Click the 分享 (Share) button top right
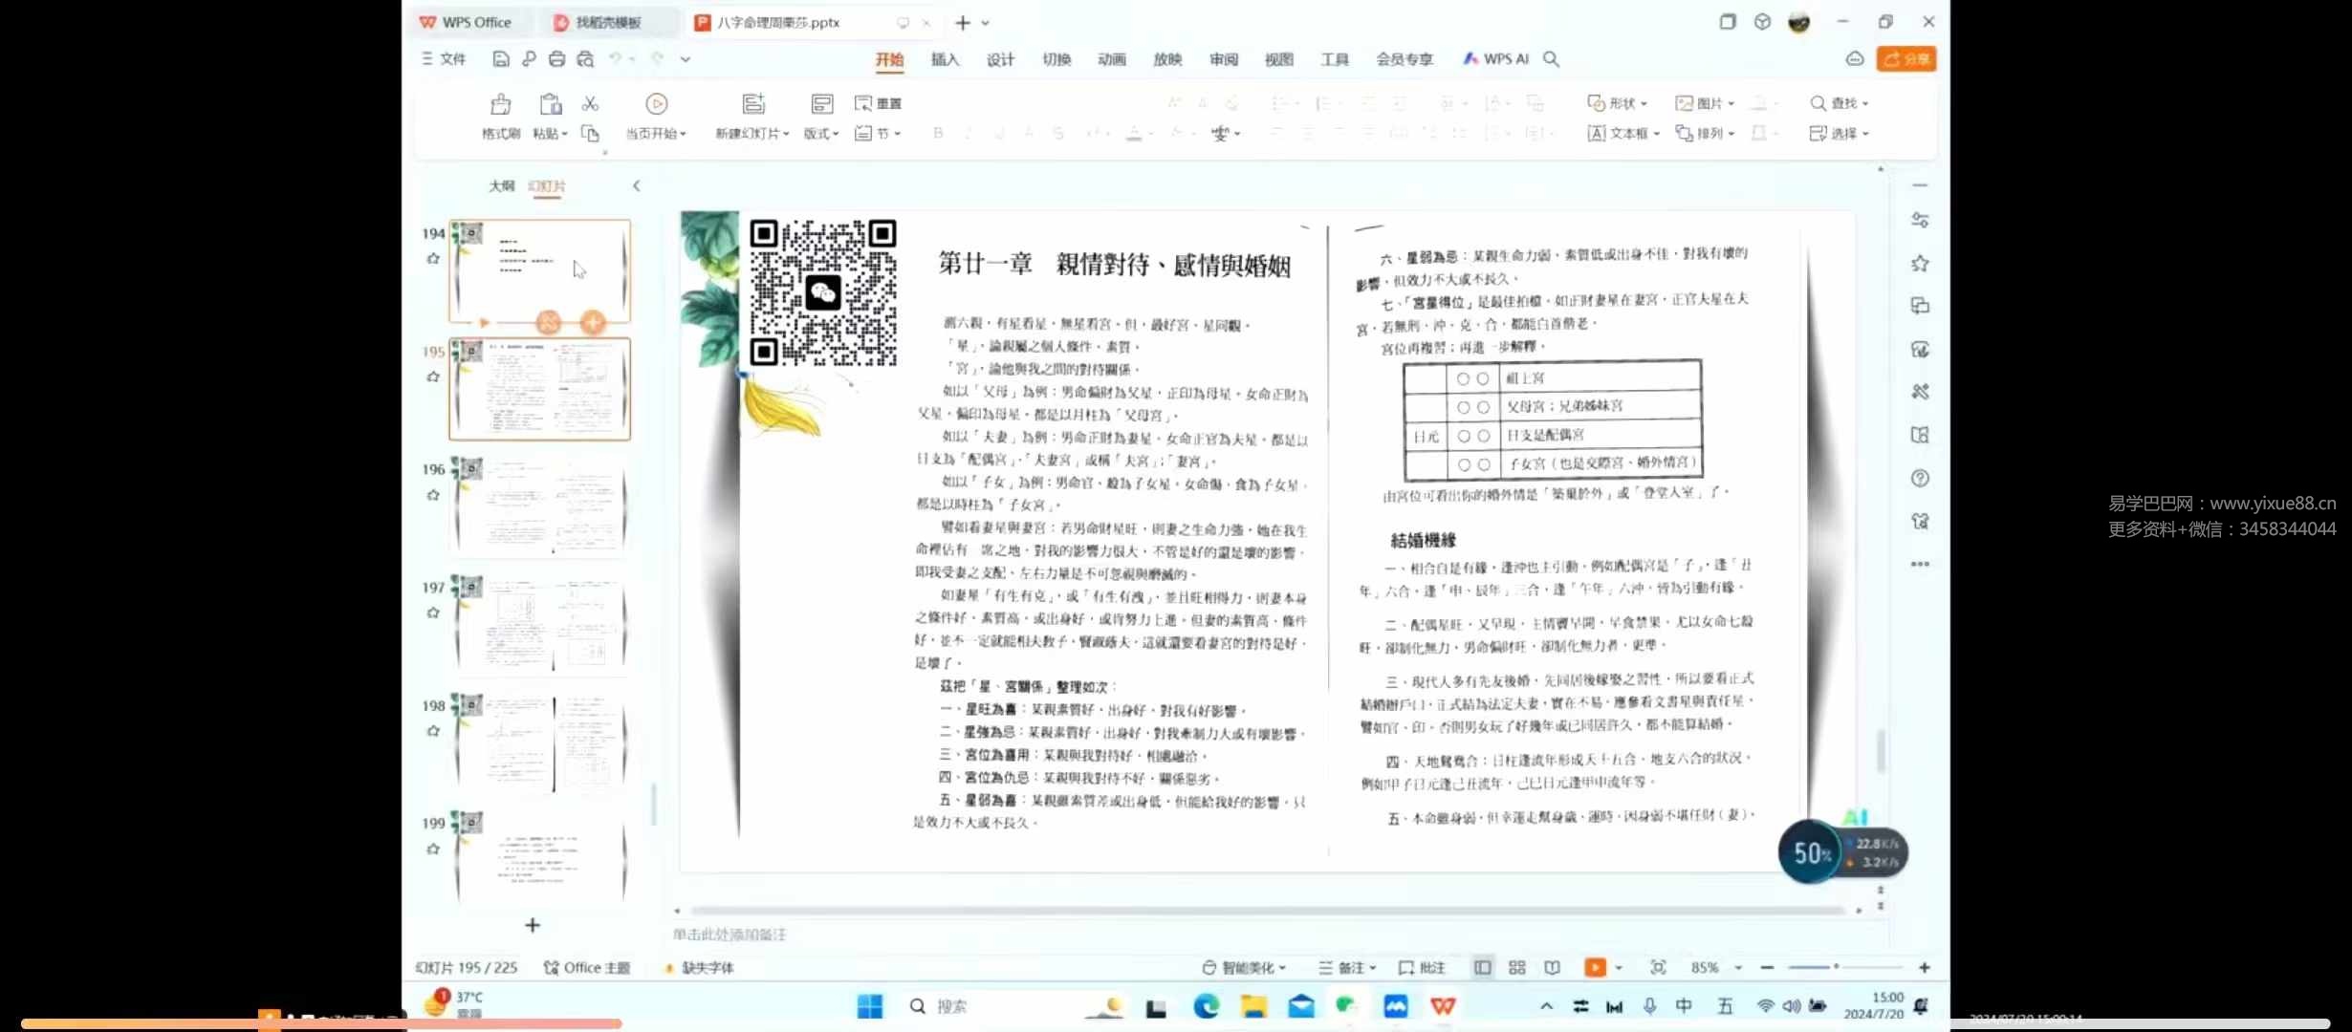 pos(1906,58)
